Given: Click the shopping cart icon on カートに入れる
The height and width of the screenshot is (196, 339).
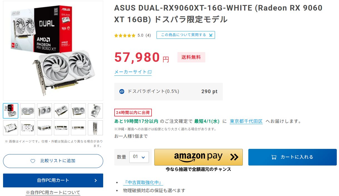Looking at the screenshot, I should click(274, 157).
